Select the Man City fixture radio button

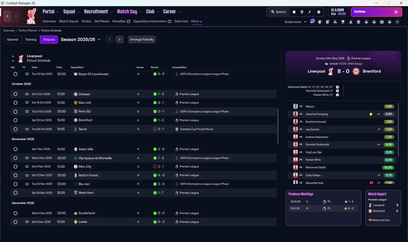15,167
